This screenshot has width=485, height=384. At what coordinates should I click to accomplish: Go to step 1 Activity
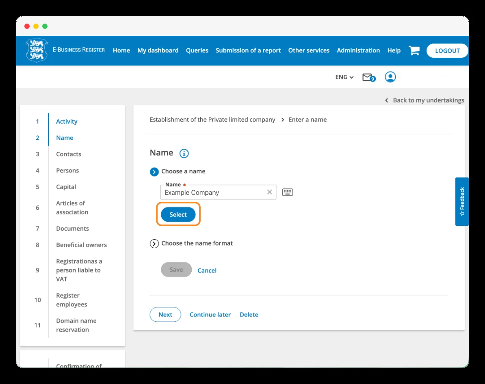point(67,121)
